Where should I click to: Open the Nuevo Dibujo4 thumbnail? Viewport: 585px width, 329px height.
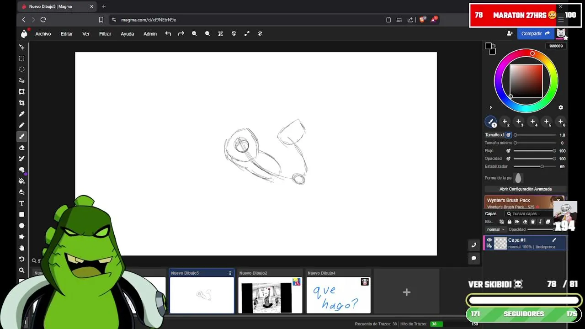pyautogui.click(x=338, y=295)
